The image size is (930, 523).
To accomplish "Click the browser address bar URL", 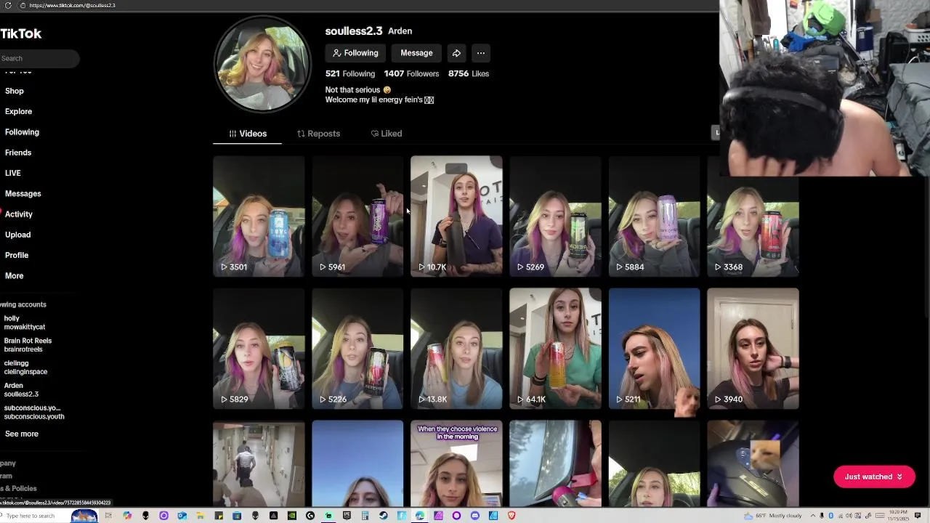I will click(x=72, y=5).
